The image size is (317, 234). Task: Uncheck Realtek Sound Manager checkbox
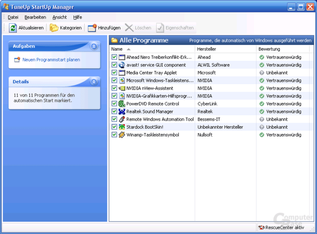pyautogui.click(x=114, y=111)
